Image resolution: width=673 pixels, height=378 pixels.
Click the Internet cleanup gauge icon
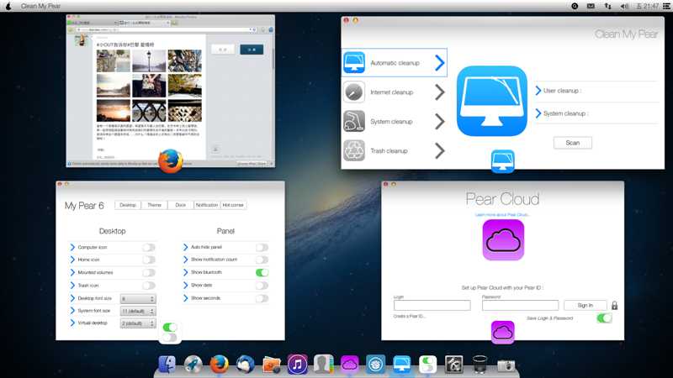[354, 92]
